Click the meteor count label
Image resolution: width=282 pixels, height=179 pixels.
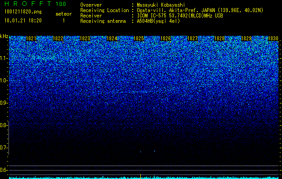click(x=64, y=14)
